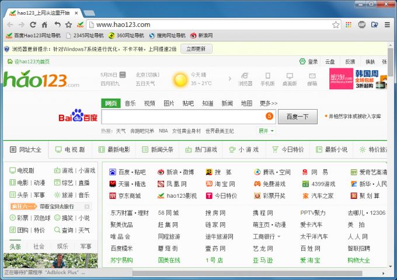Expand hot searches with 展开 dropdown
This screenshot has width=397, height=280.
(266, 131)
